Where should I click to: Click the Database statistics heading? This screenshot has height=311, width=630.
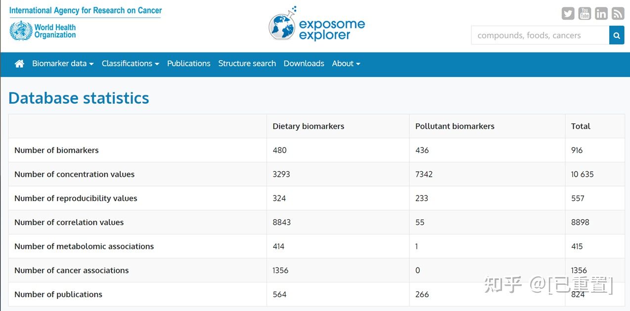click(x=79, y=98)
